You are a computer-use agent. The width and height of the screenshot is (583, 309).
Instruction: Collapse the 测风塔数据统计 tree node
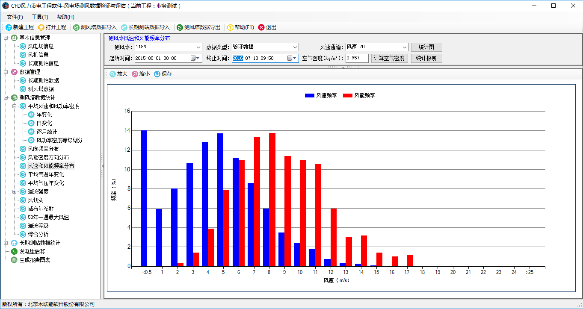tap(6, 97)
